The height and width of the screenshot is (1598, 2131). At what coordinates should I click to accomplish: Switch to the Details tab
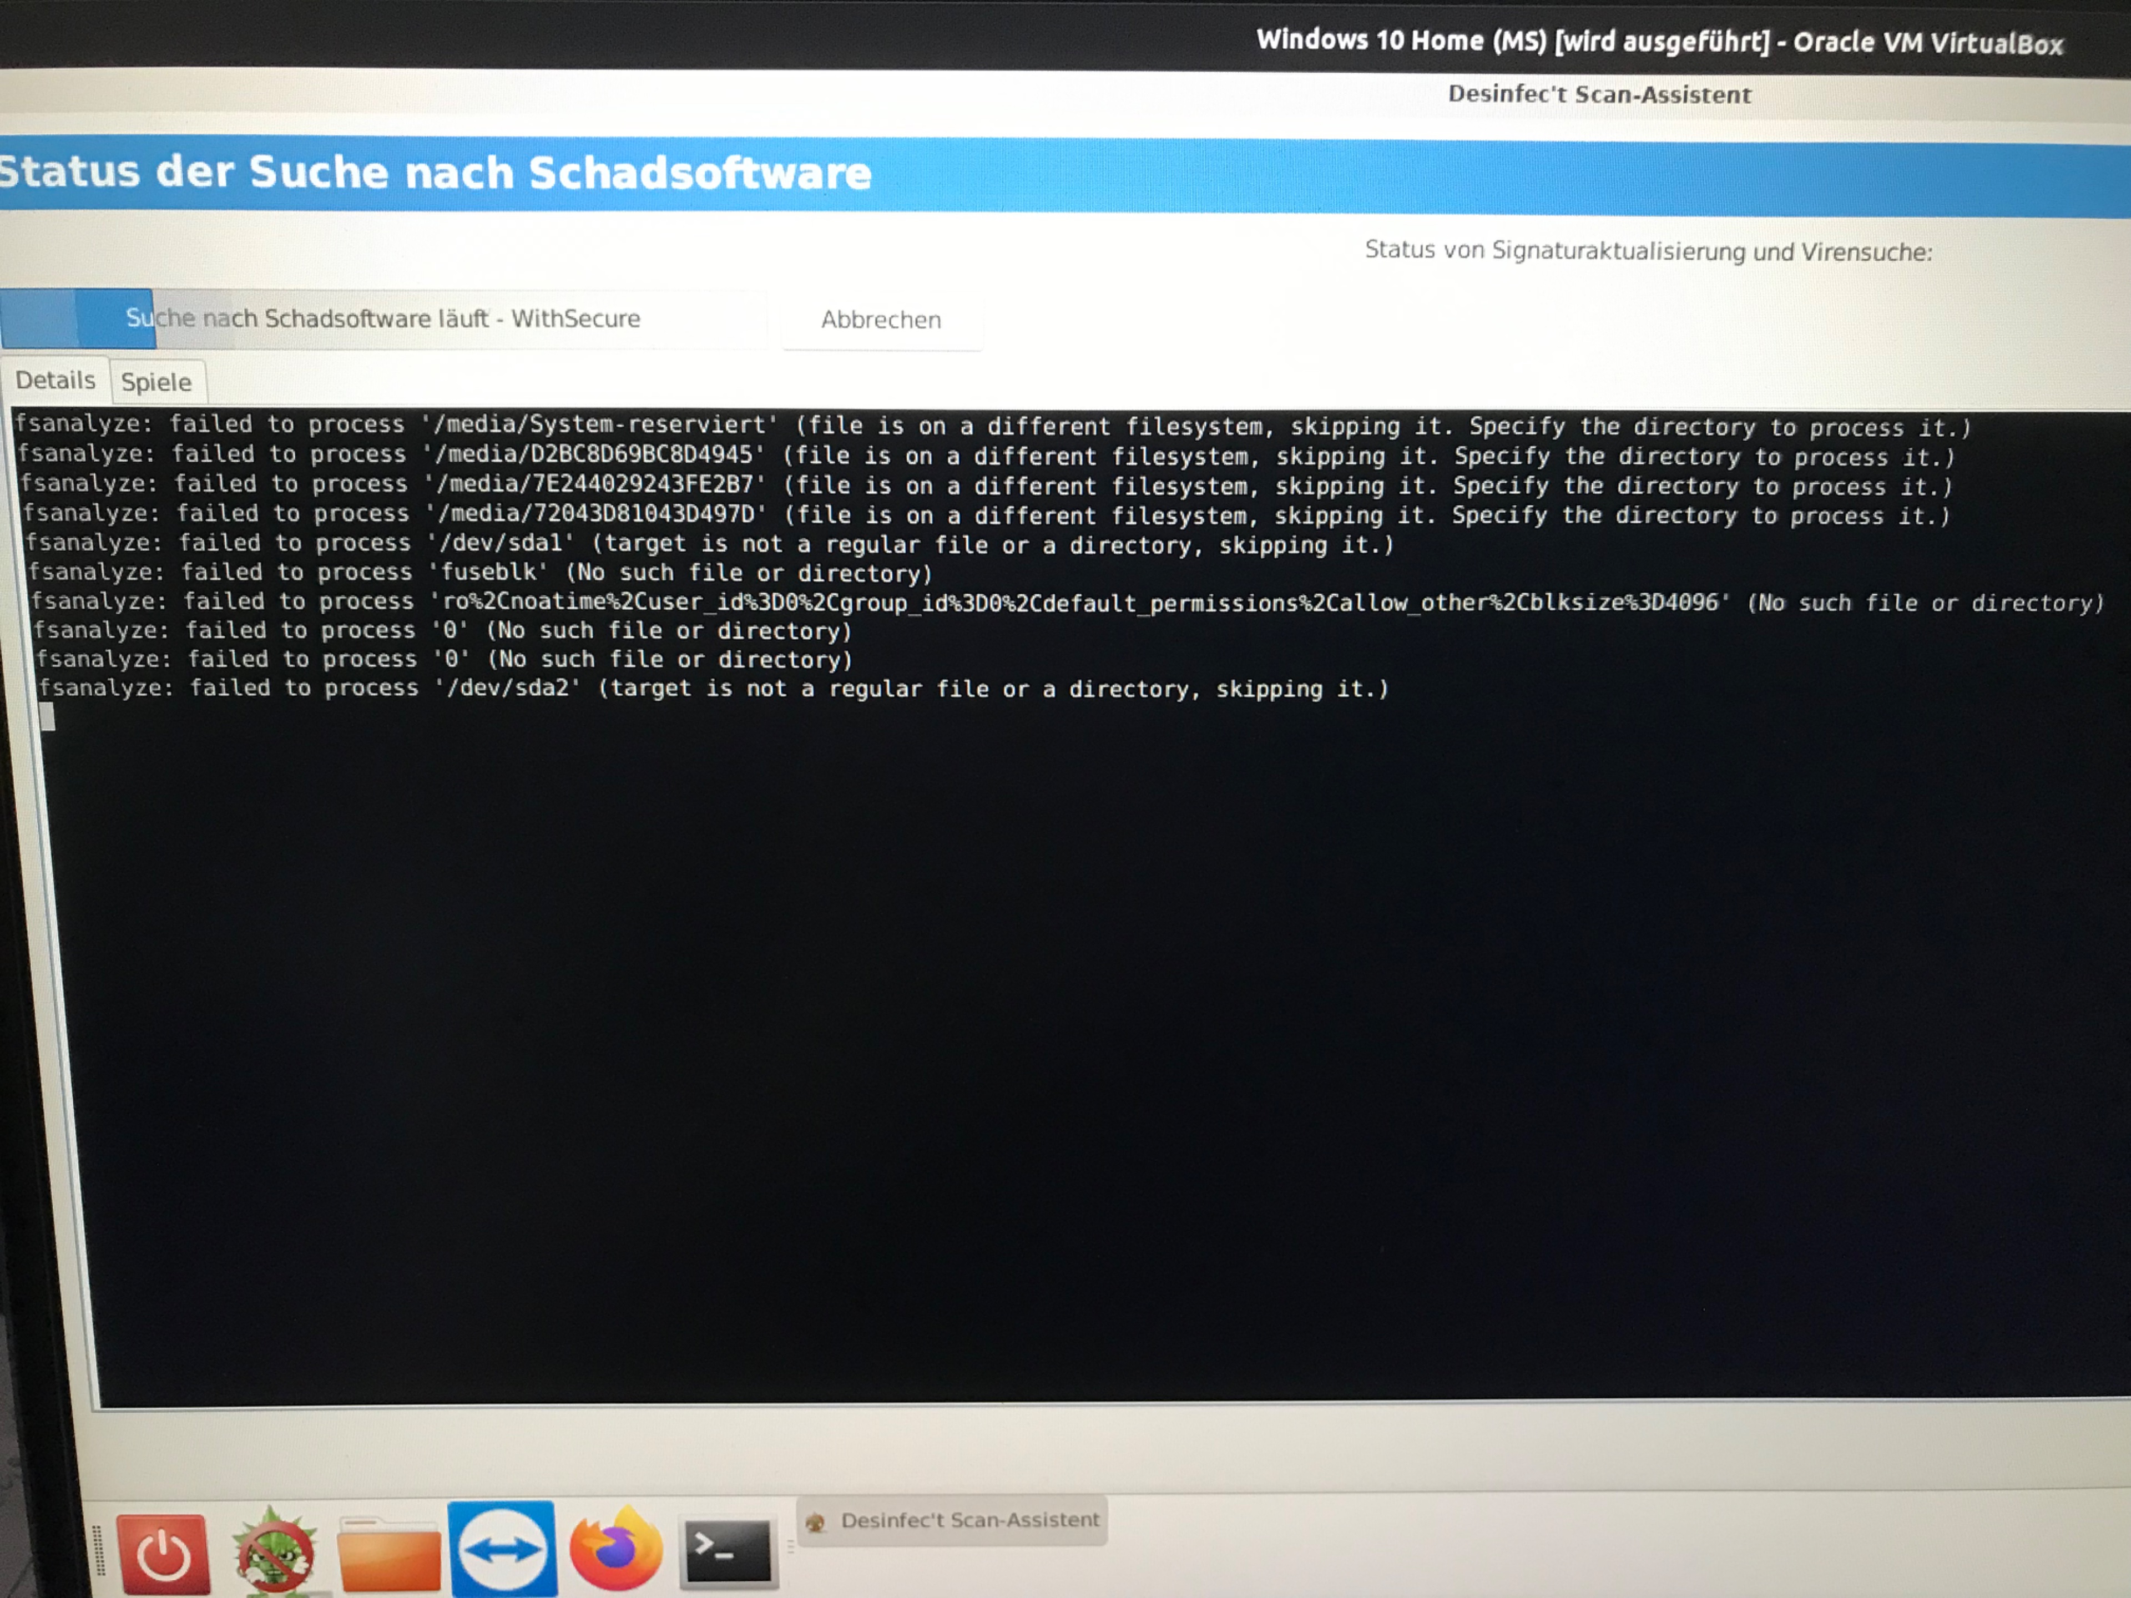click(55, 381)
